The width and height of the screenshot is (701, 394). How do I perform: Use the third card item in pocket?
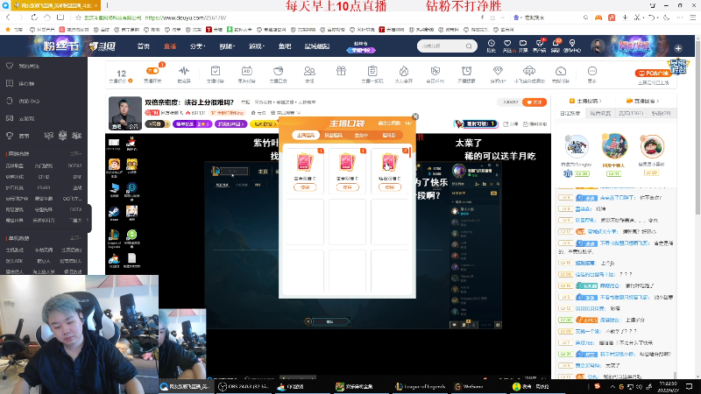point(389,187)
